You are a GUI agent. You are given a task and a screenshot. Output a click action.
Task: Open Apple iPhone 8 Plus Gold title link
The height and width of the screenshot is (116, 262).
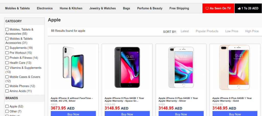point(232,99)
